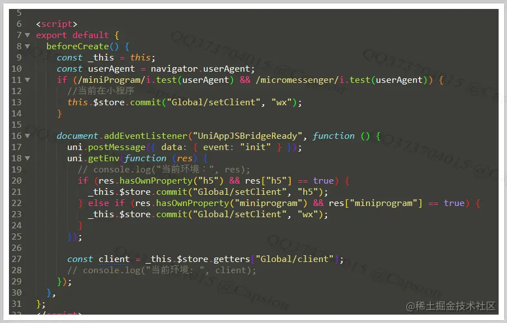Click the beforeCreate method name
The image size is (507, 323).
tap(78, 46)
